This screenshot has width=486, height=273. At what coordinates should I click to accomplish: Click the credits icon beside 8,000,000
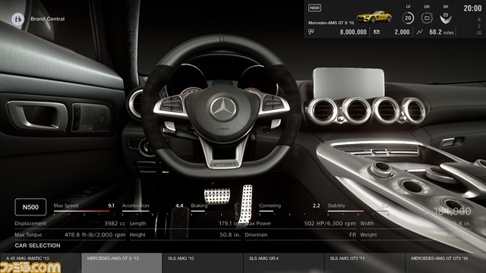311,32
